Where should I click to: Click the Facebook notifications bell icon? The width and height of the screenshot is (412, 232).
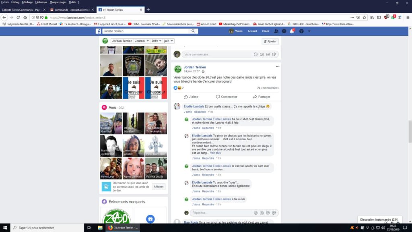click(x=292, y=31)
